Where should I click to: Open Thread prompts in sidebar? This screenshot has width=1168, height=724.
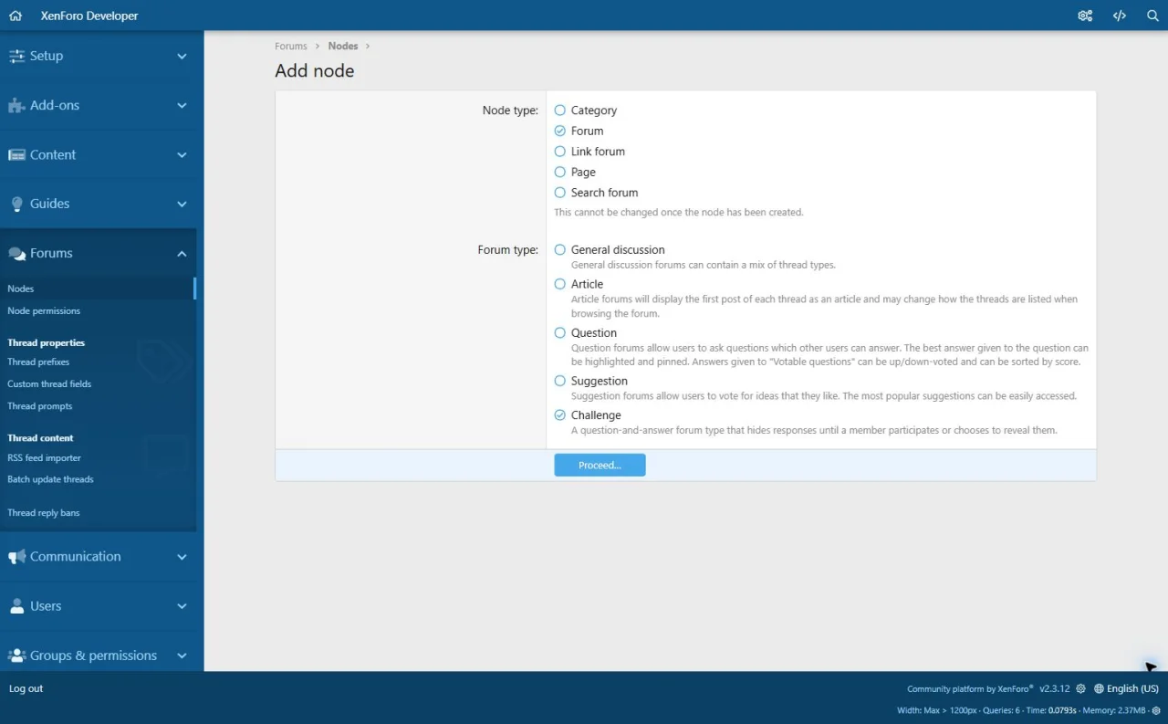coord(39,406)
